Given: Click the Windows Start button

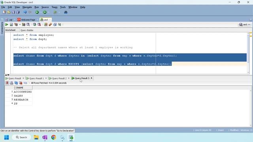Looking at the screenshot, I should pos(6,137).
